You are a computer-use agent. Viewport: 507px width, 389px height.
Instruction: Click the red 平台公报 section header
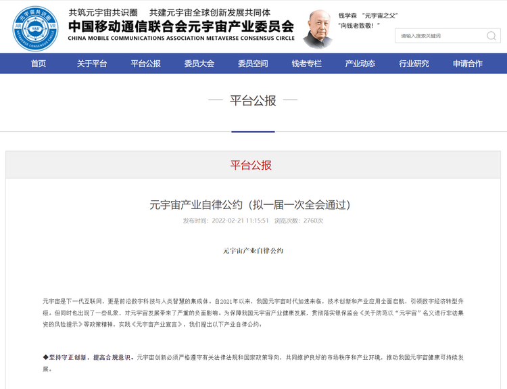point(251,165)
